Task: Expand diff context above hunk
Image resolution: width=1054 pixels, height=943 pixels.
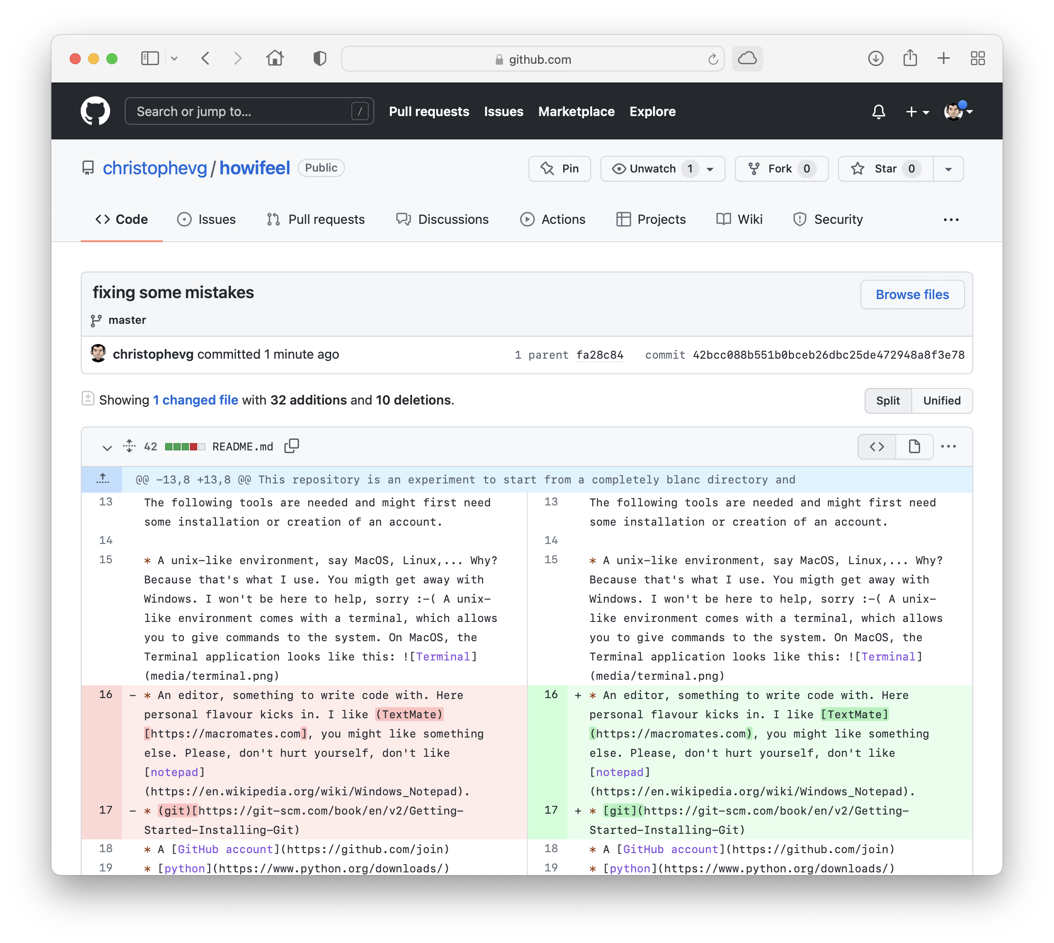Action: (103, 479)
